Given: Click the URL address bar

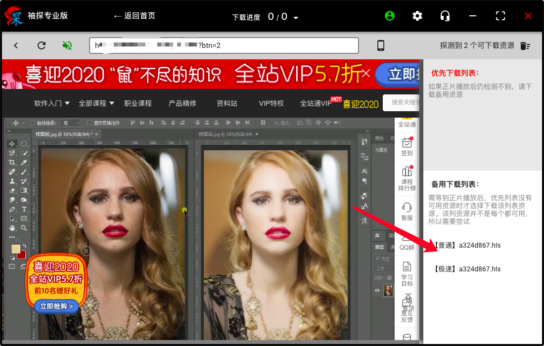Looking at the screenshot, I should tap(224, 45).
